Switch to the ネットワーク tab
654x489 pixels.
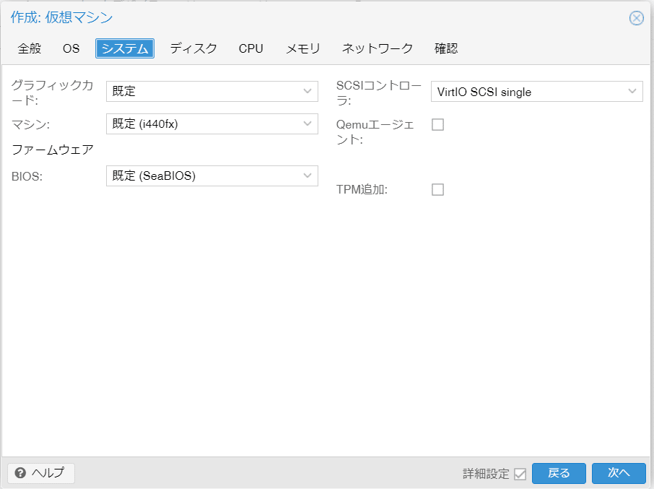click(377, 48)
